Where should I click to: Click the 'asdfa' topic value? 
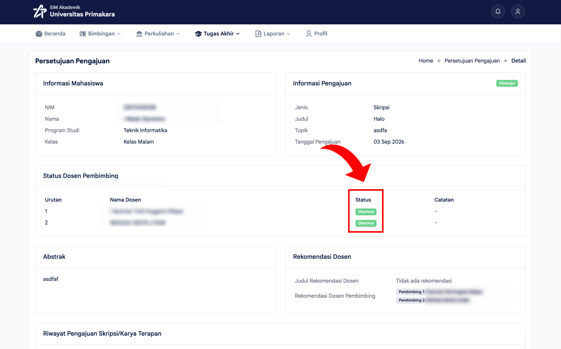point(380,130)
